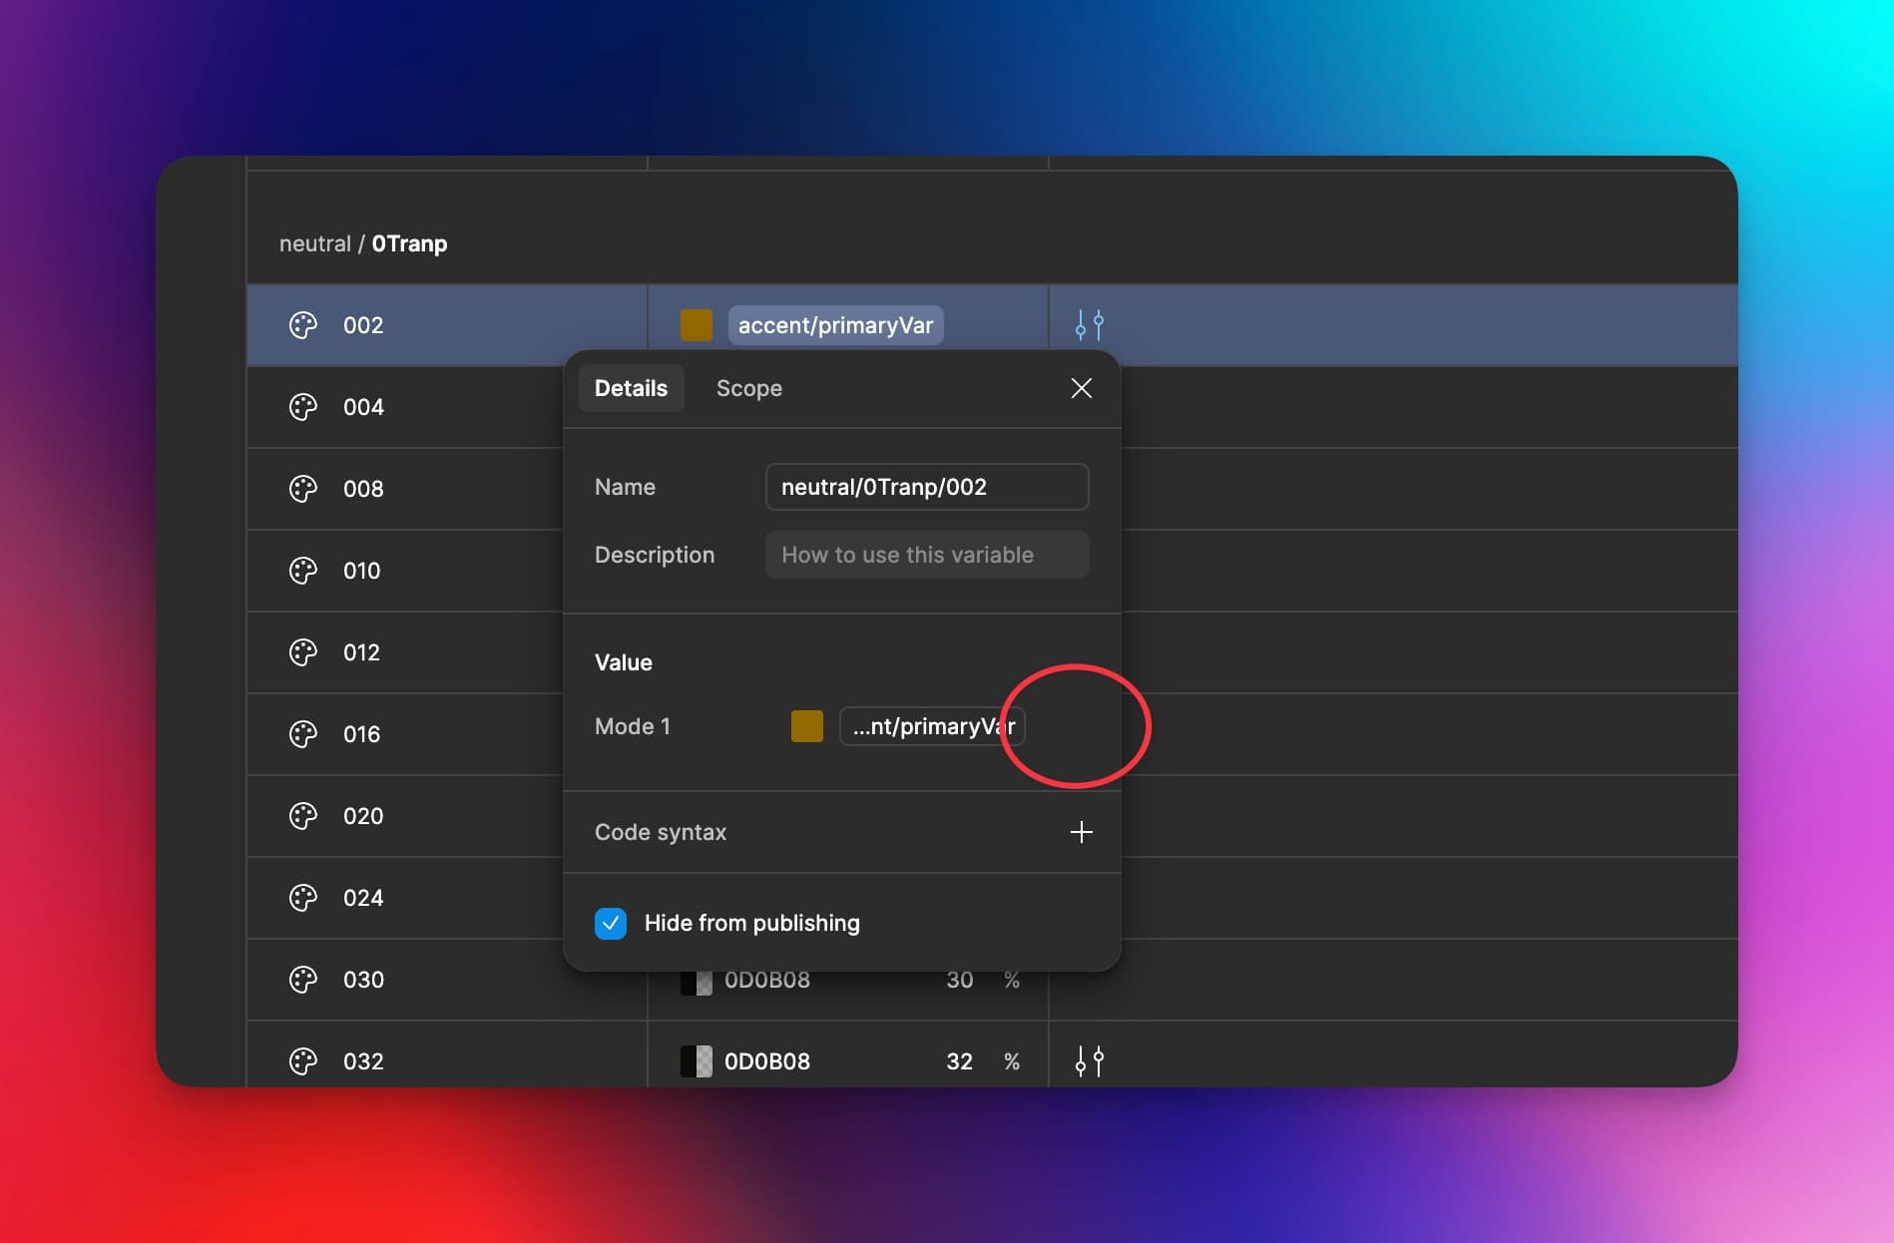Image resolution: width=1894 pixels, height=1243 pixels.
Task: Click the 0D0B08 swatch in row 032
Action: (x=697, y=1061)
